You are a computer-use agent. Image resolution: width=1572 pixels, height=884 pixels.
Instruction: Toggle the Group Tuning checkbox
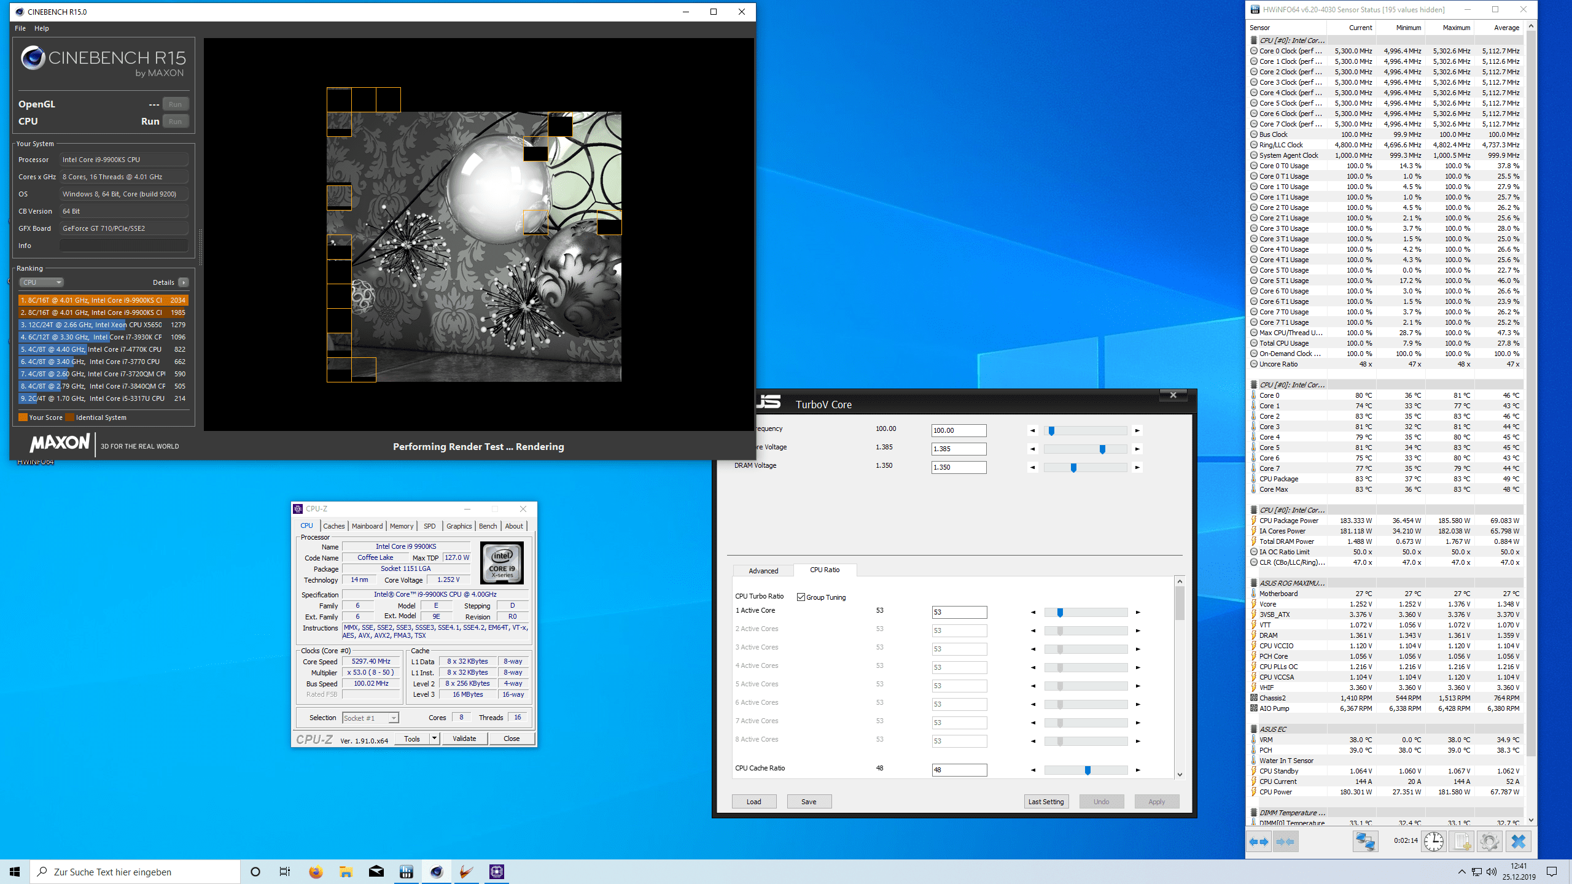[801, 597]
